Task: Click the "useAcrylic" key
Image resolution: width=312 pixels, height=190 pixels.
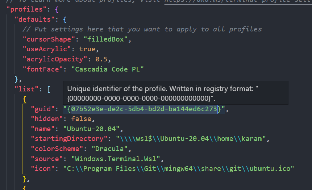Action: coord(47,49)
